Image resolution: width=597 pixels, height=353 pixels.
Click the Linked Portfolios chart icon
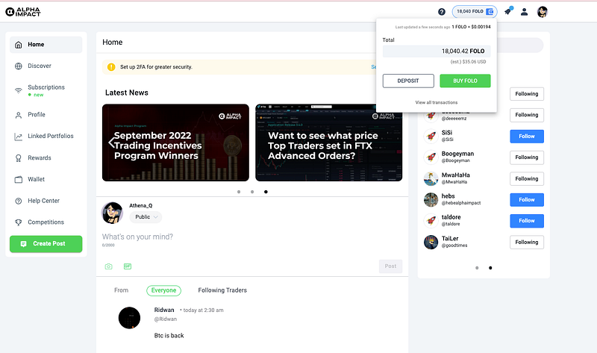(18, 137)
